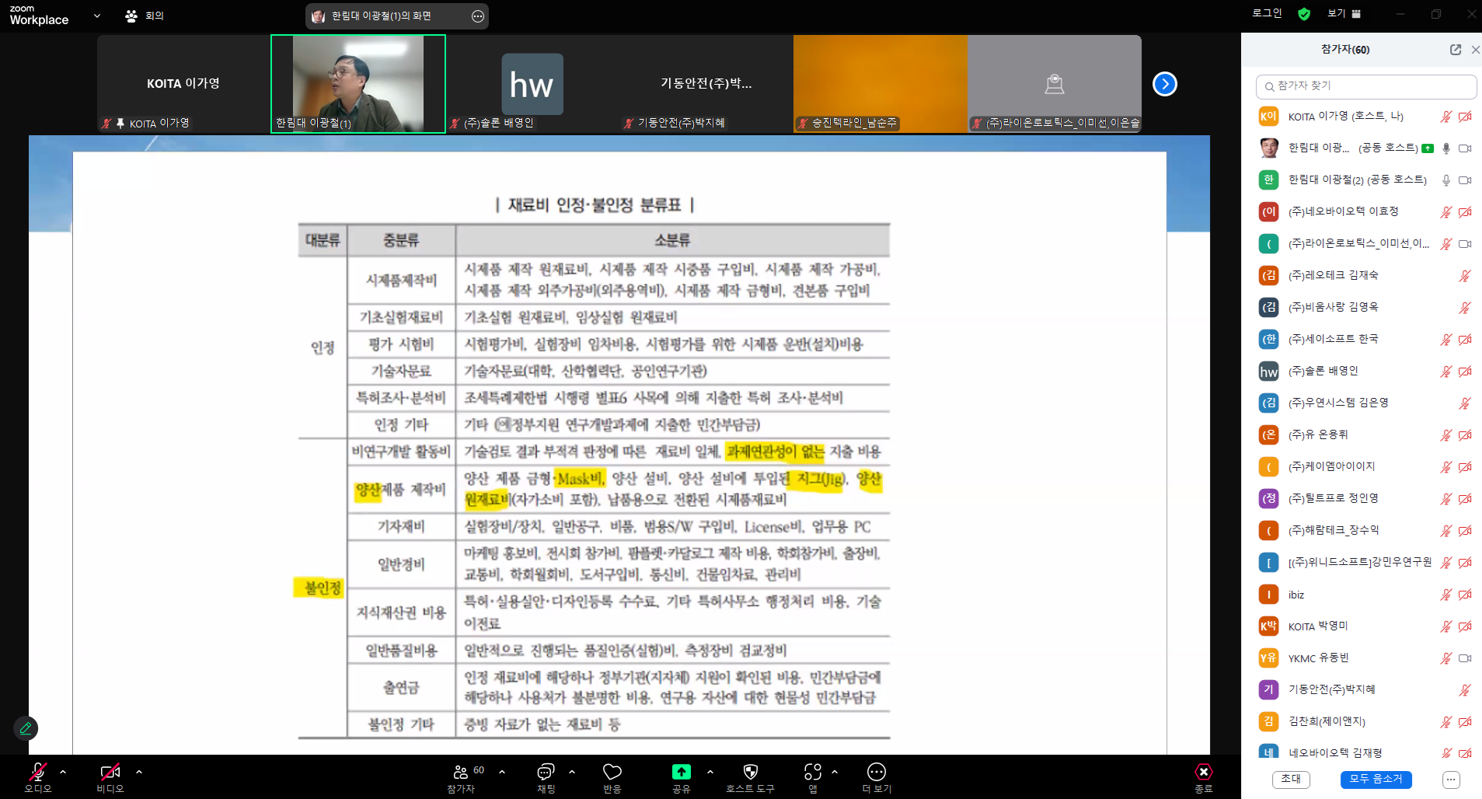Open 채팅 chat panel
The image size is (1482, 799).
point(546,777)
